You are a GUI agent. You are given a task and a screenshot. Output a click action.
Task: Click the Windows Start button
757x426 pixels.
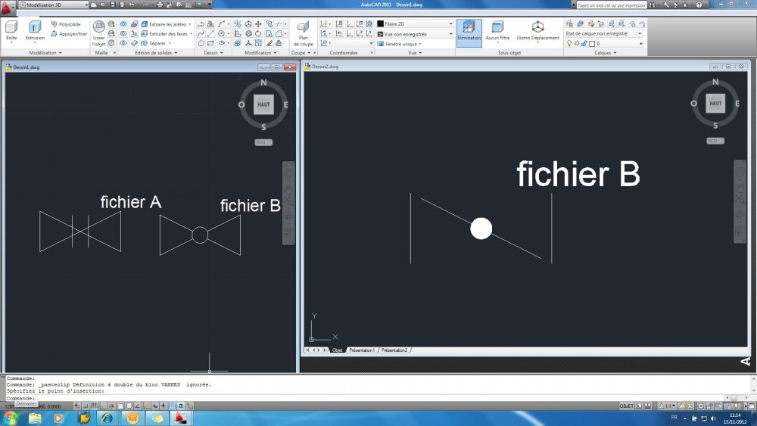10,418
